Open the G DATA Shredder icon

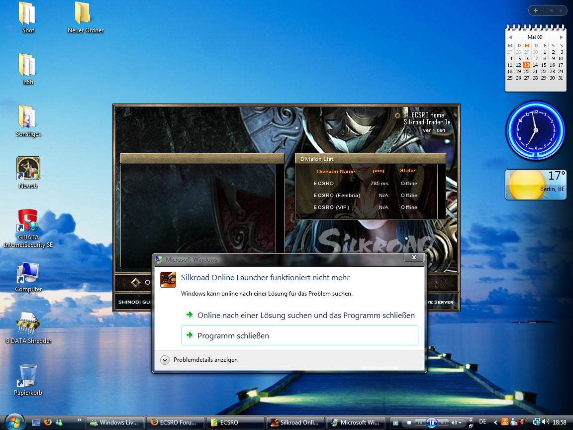click(x=28, y=324)
